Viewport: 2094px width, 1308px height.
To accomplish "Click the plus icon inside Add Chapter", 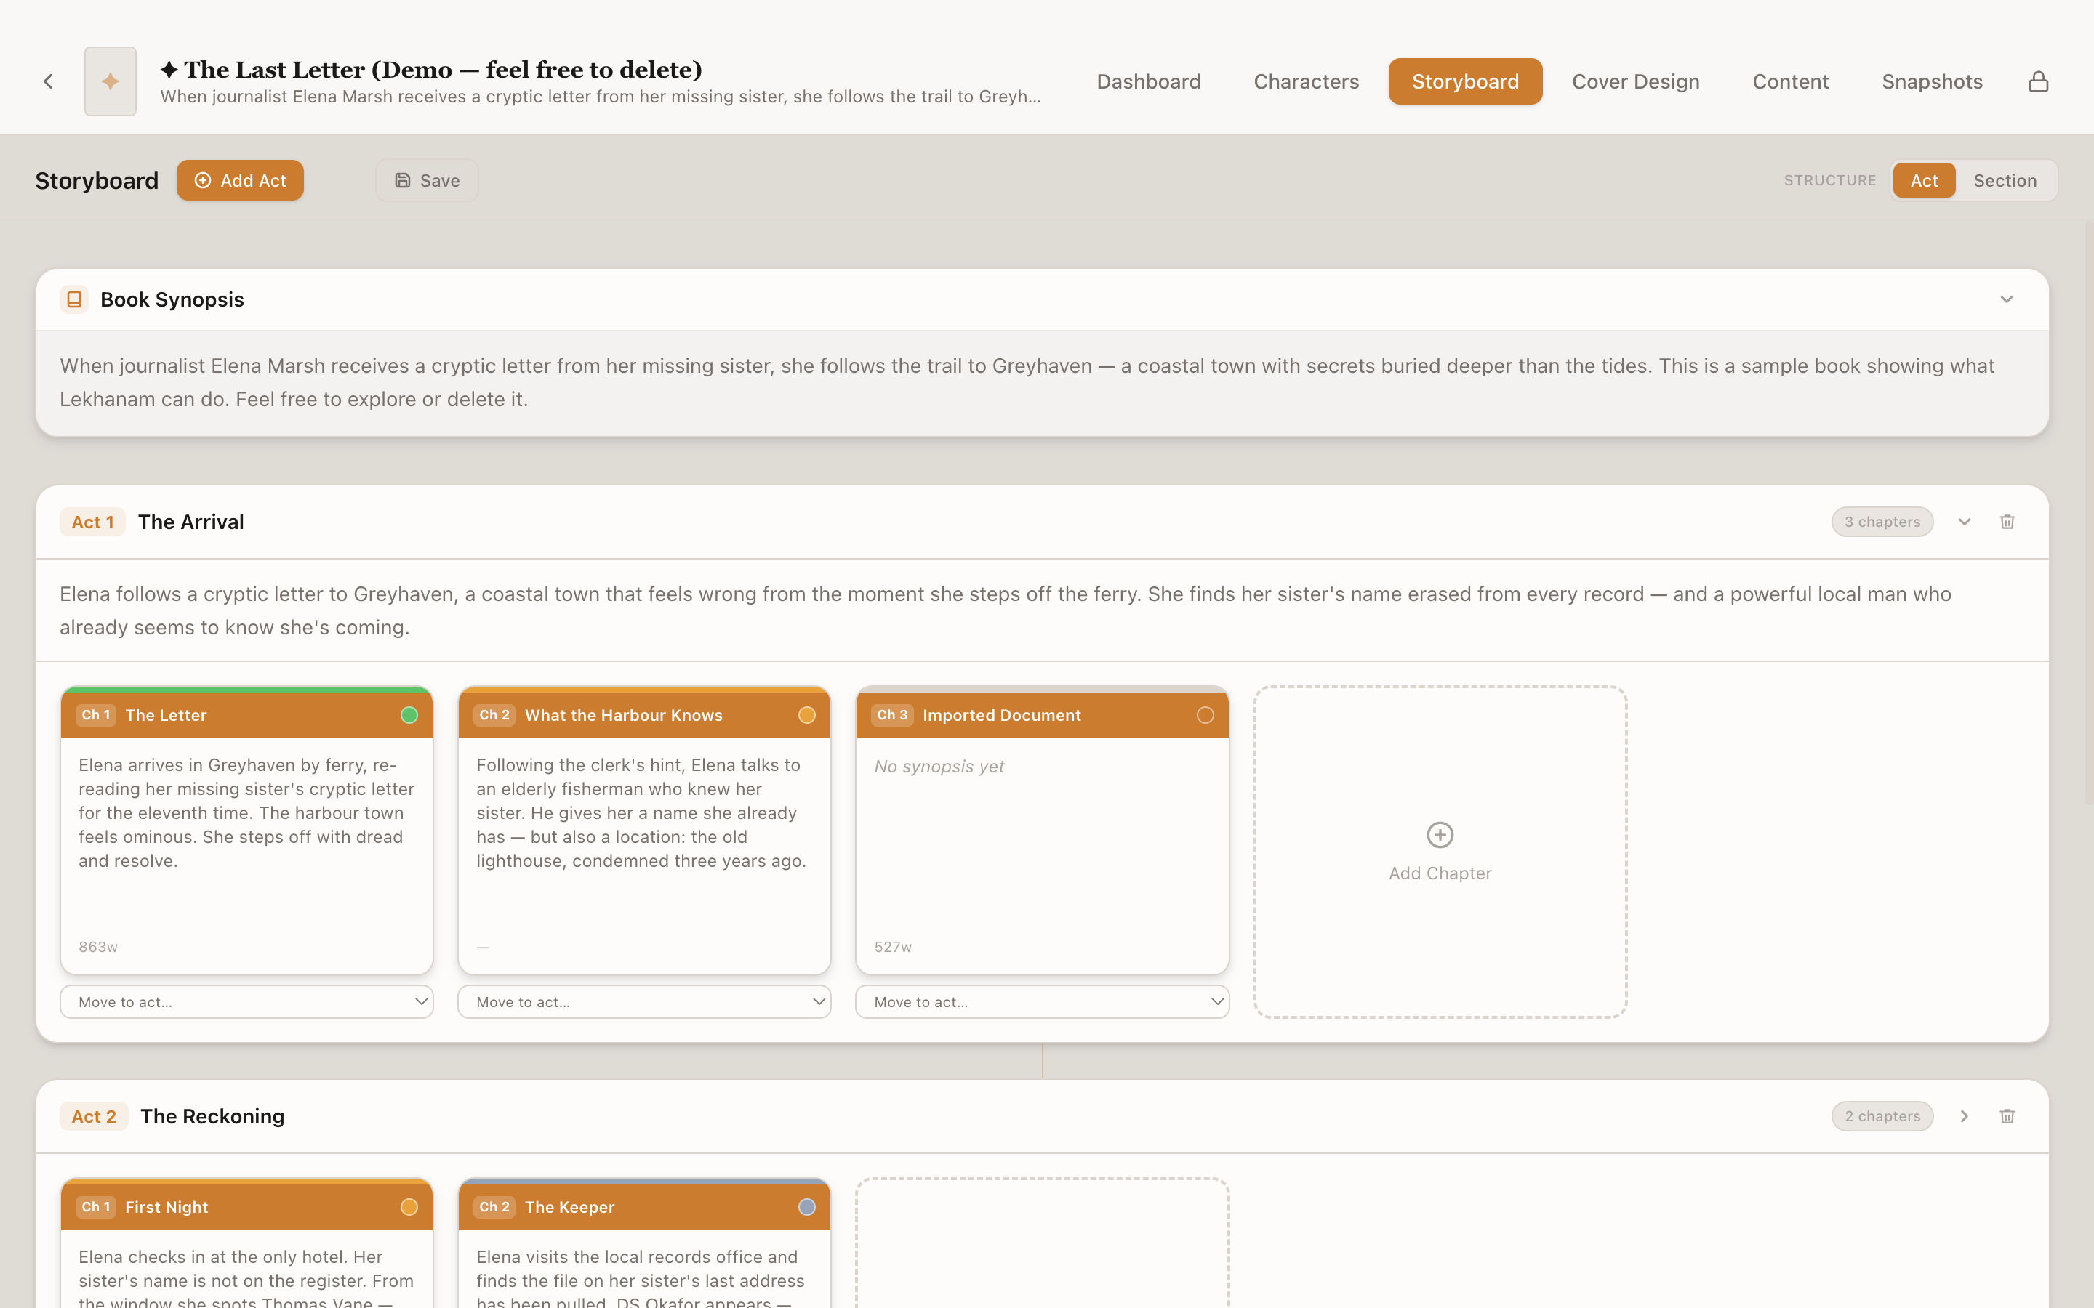I will [1438, 834].
